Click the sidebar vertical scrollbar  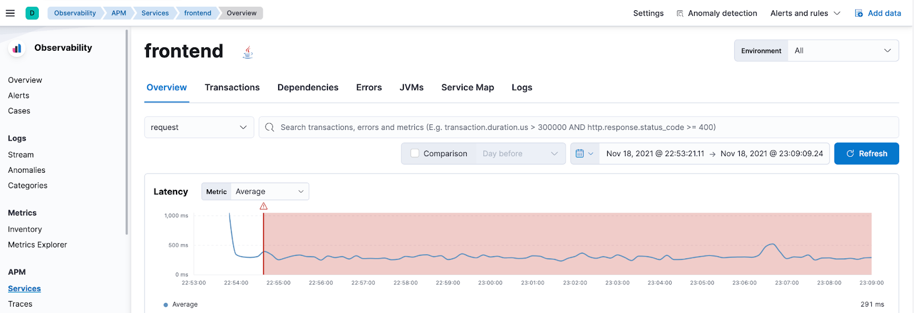tap(126, 131)
